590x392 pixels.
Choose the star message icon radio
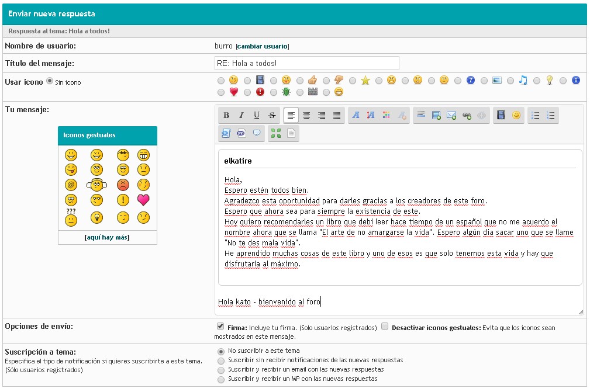click(353, 81)
